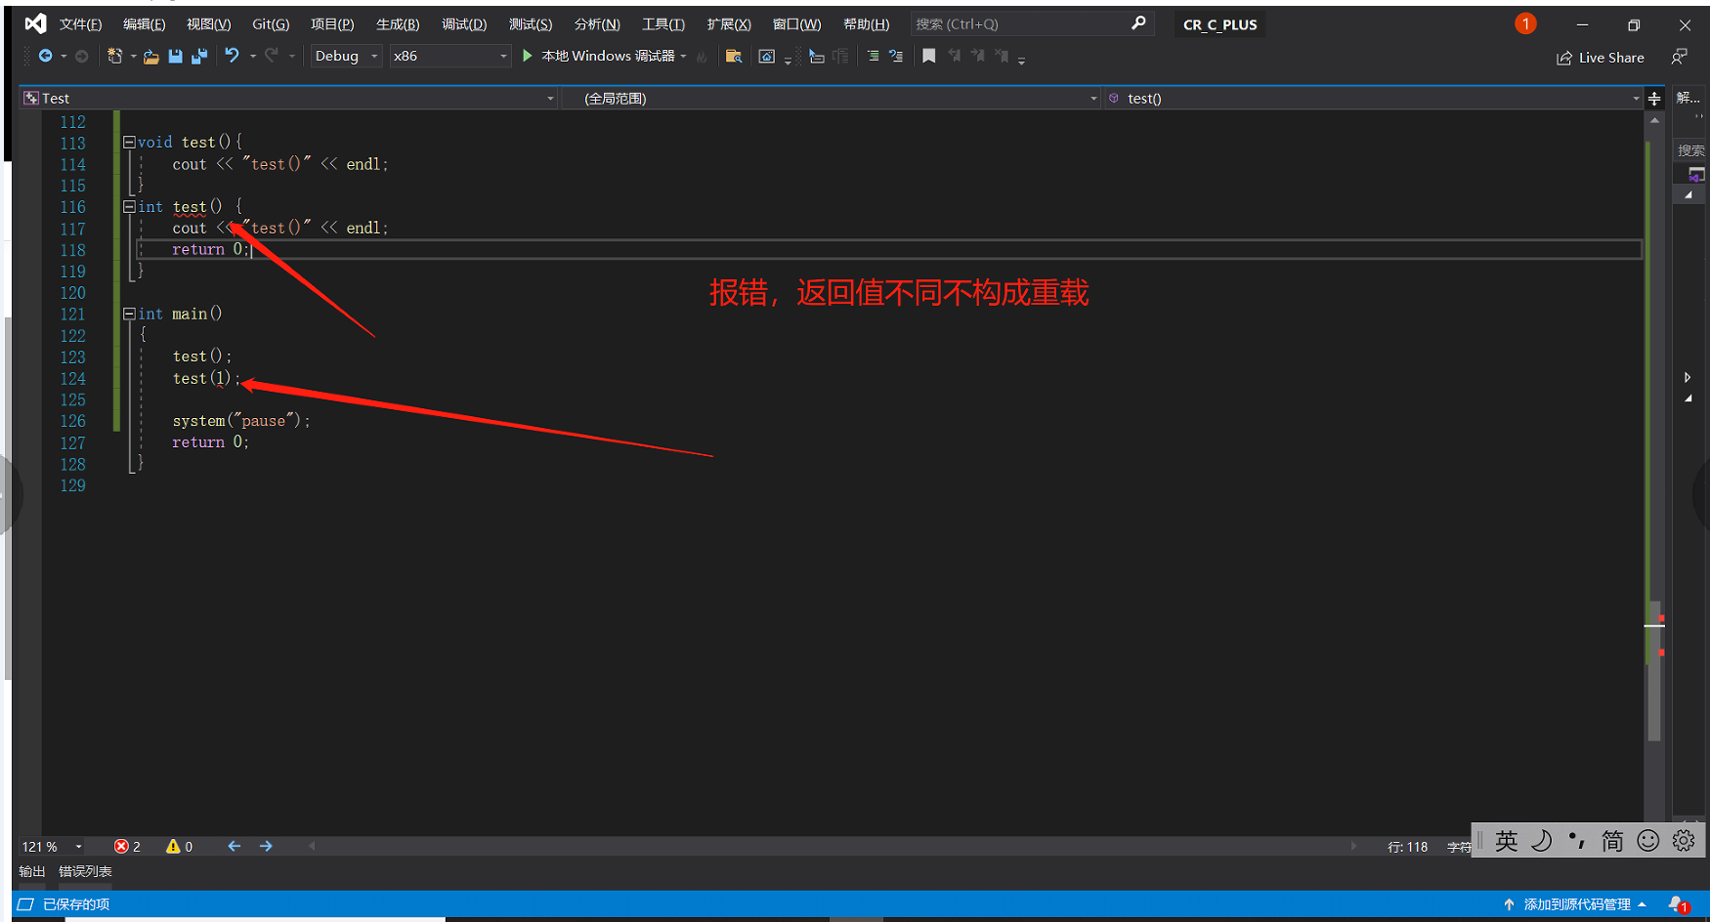Open the collapsed 搜索 side panel tab
The width and height of the screenshot is (1710, 922).
tap(1690, 150)
